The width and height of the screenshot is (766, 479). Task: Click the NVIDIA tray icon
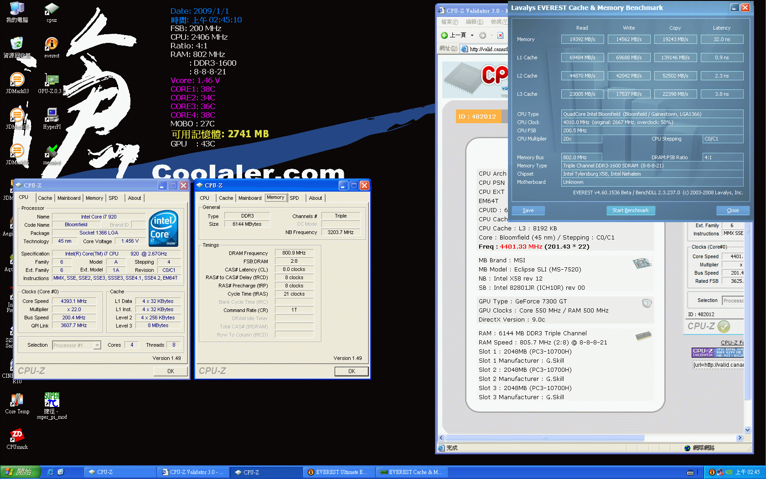pos(729,472)
